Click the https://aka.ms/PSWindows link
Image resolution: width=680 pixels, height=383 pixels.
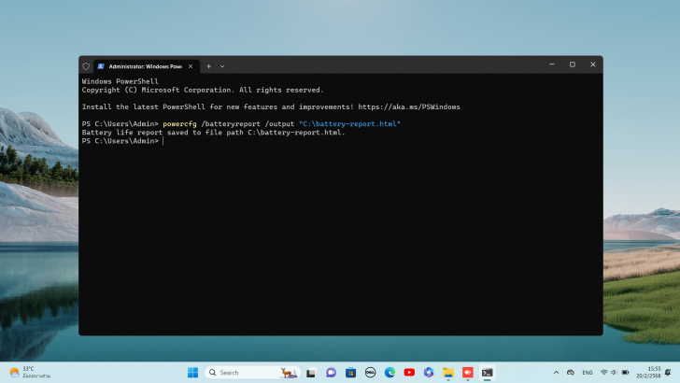pos(409,106)
